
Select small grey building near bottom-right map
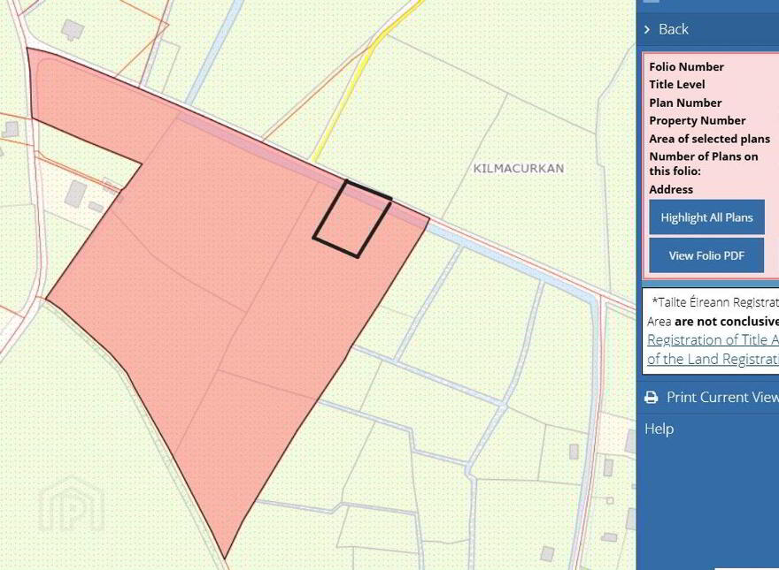point(547,553)
